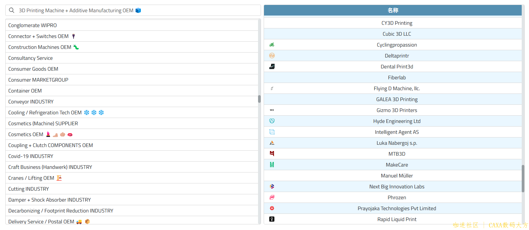Image resolution: width=529 pixels, height=230 pixels.
Task: Open the Manuel Müller row
Action: tap(393, 175)
